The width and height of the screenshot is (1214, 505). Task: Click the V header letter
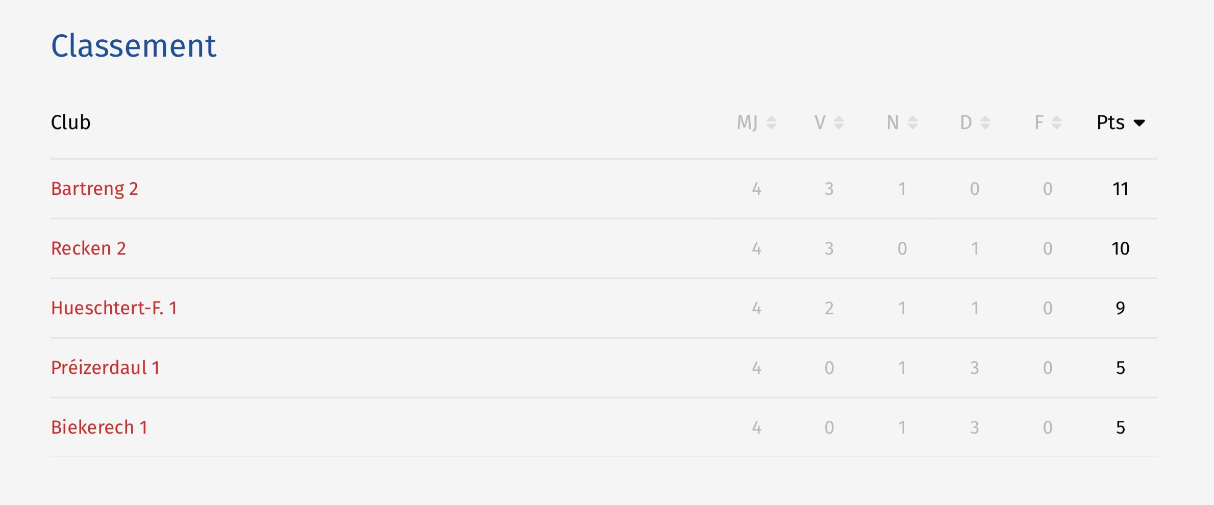pyautogui.click(x=820, y=122)
